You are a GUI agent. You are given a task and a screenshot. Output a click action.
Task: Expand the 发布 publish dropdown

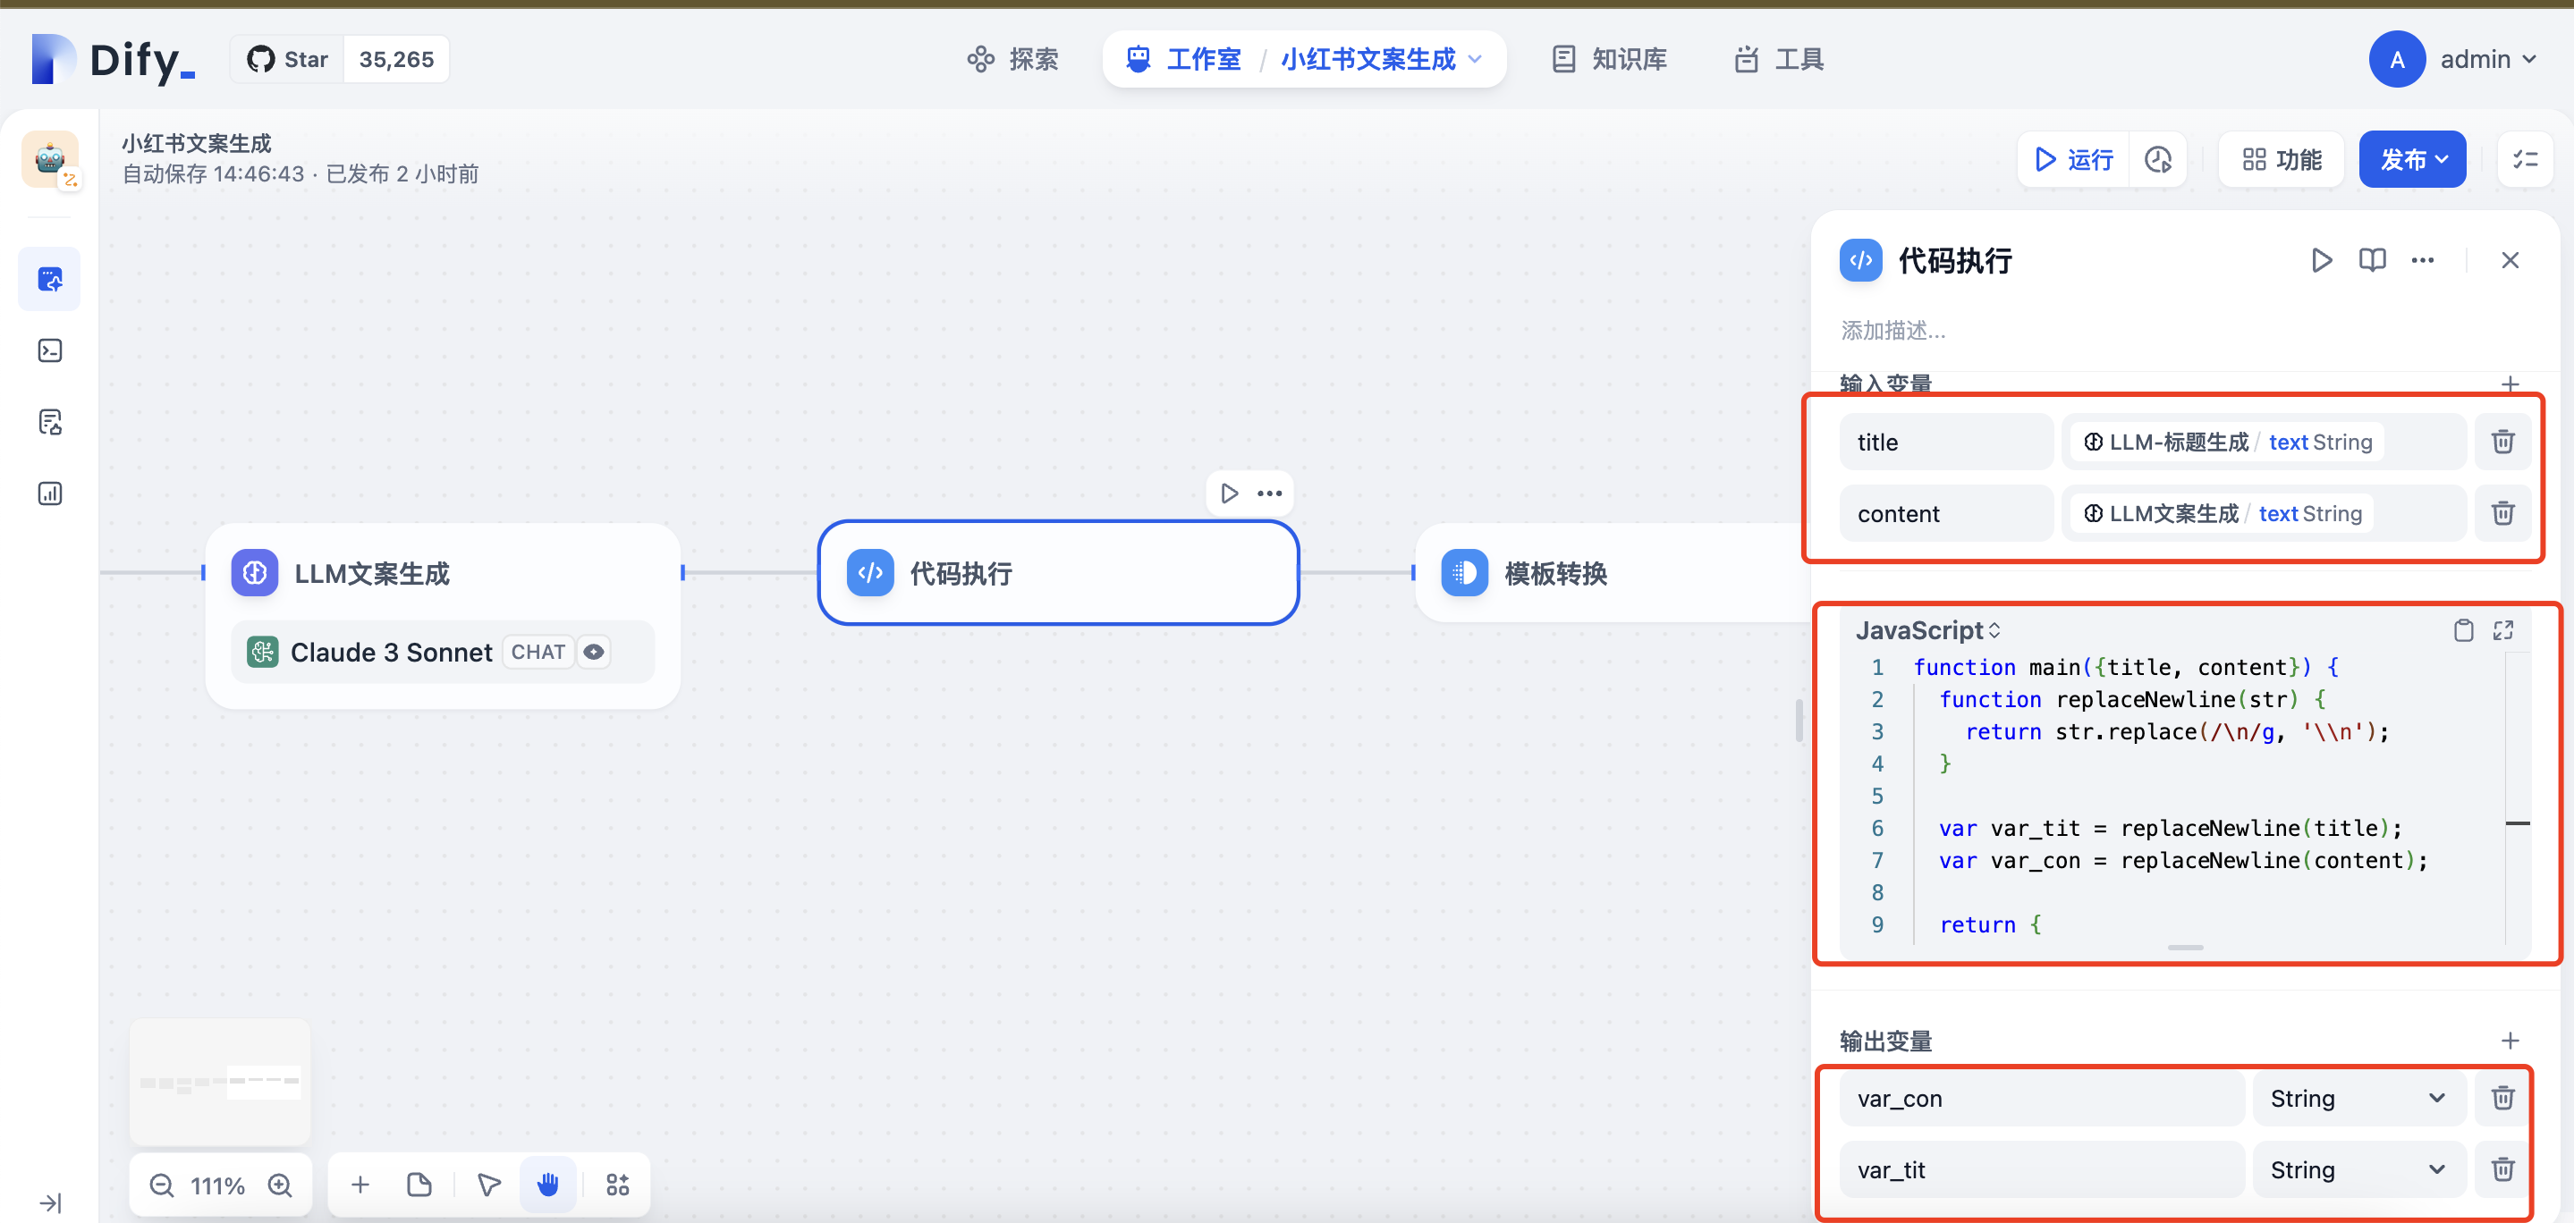pyautogui.click(x=2412, y=160)
